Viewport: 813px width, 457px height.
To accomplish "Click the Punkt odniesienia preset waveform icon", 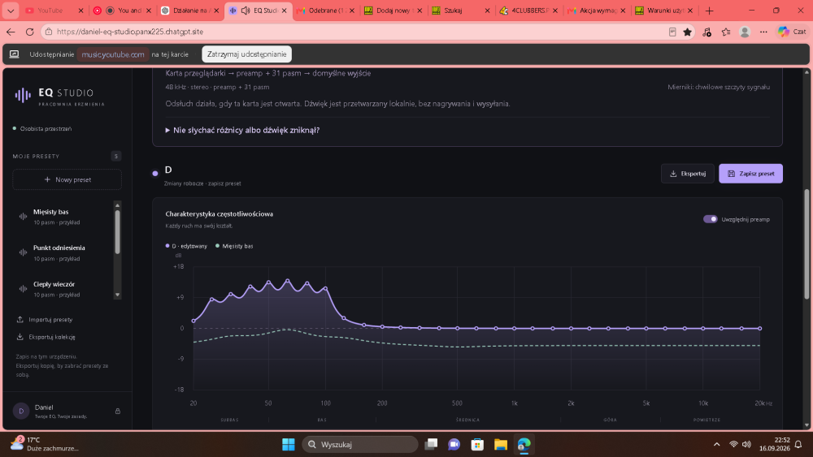I will 23,252.
